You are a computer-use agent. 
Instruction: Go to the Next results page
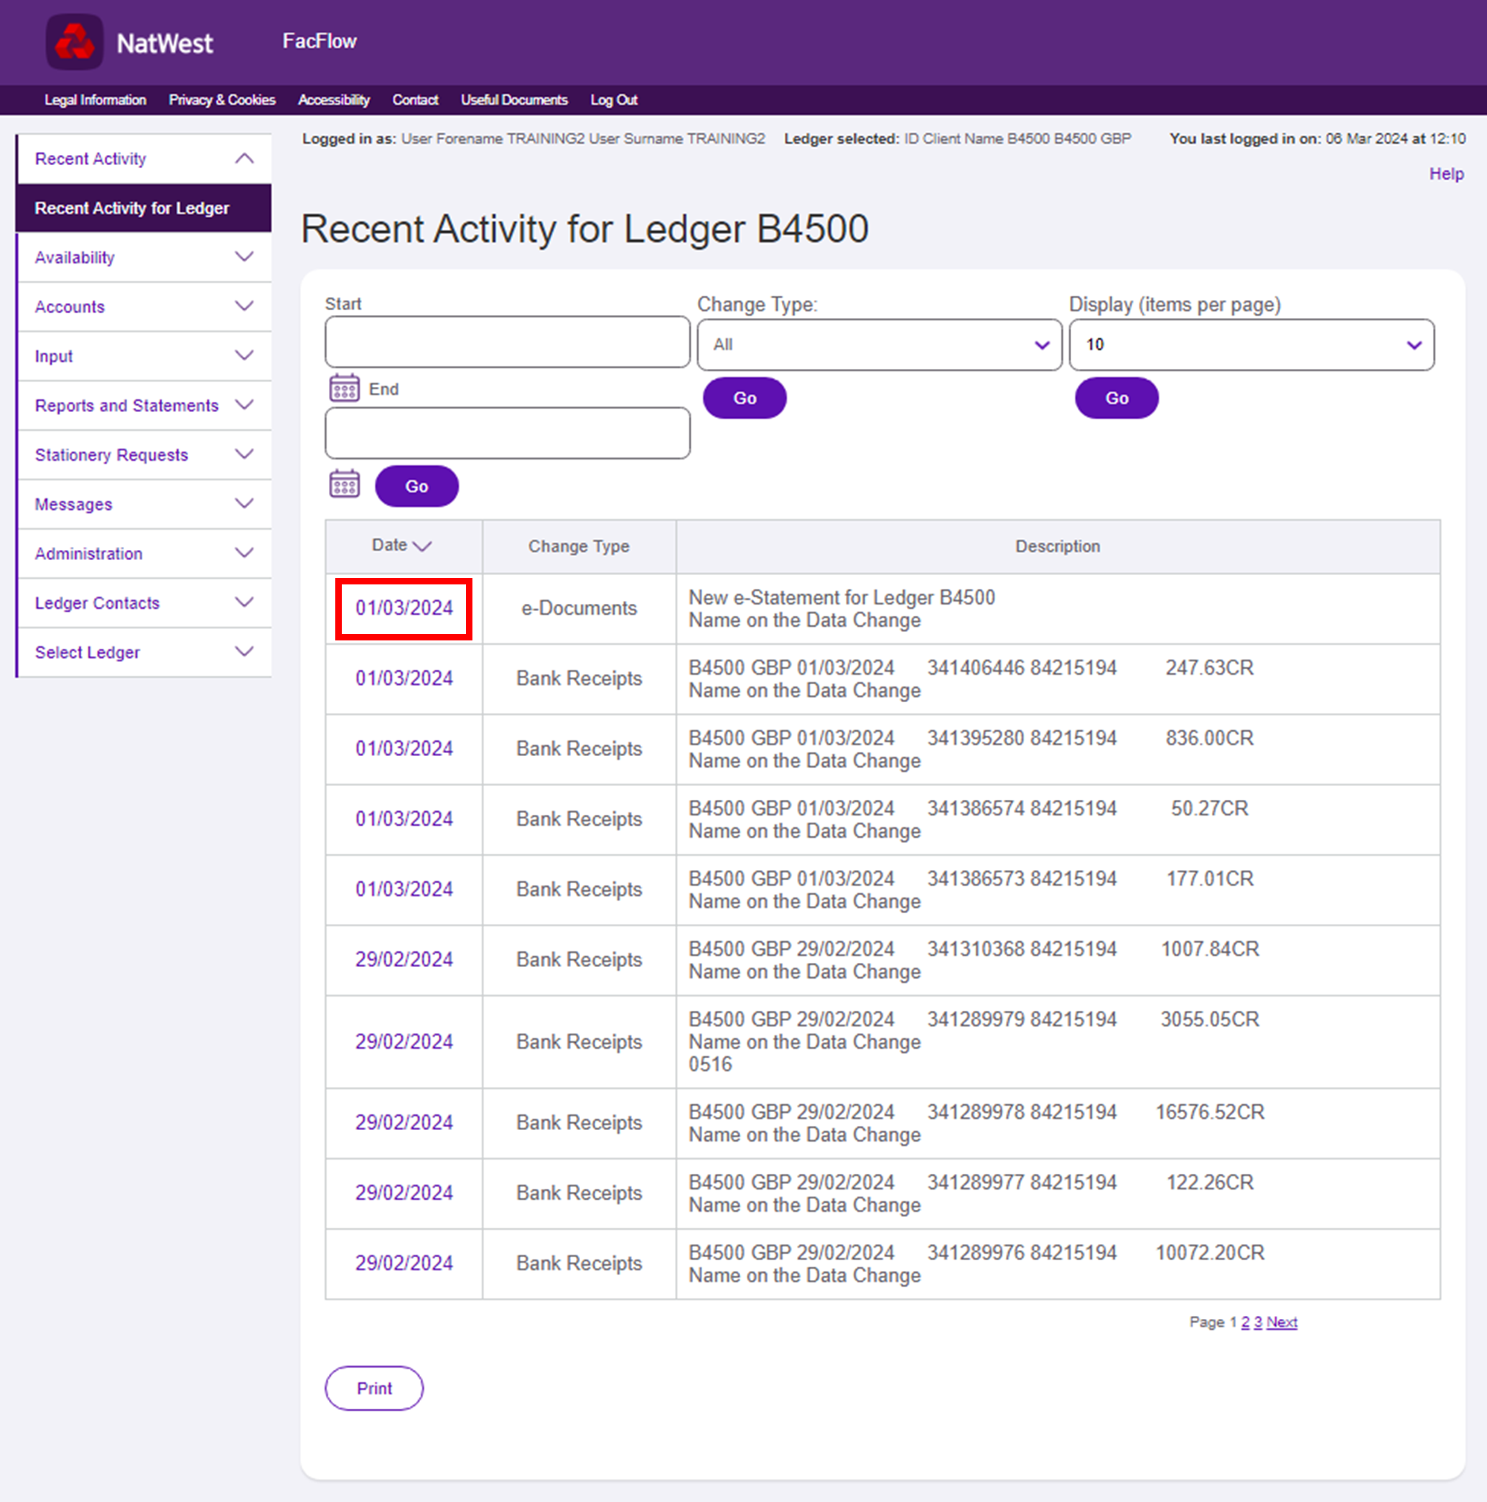coord(1281,1323)
